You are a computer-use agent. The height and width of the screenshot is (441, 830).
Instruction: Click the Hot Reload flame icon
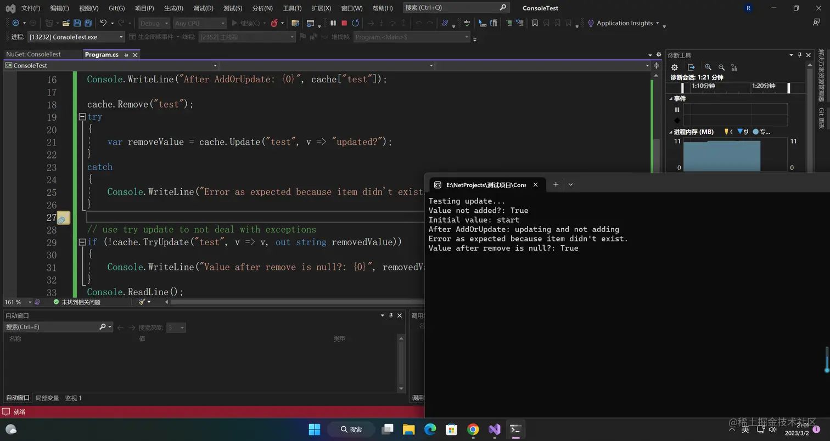click(x=274, y=23)
